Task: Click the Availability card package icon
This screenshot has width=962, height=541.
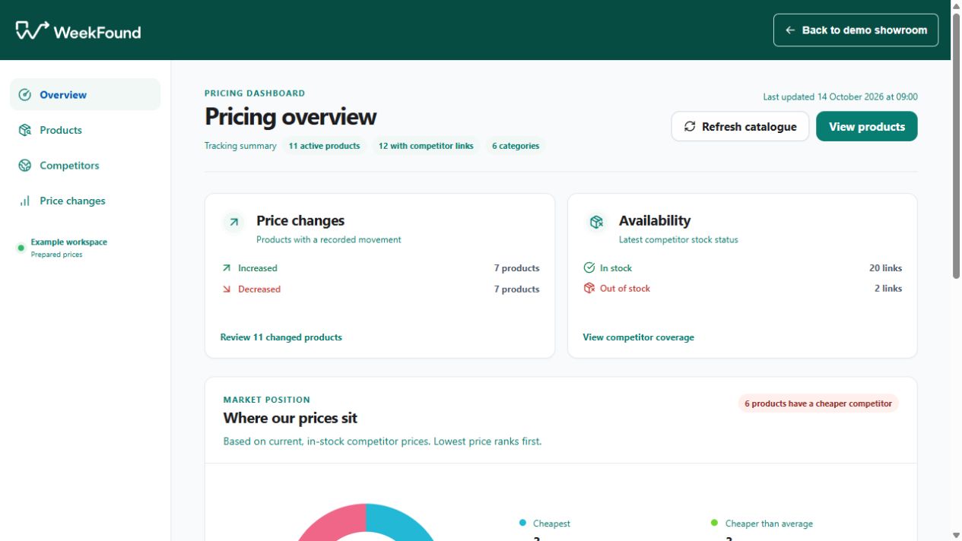Action: pyautogui.click(x=597, y=223)
